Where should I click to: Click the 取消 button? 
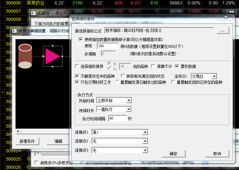(217, 154)
